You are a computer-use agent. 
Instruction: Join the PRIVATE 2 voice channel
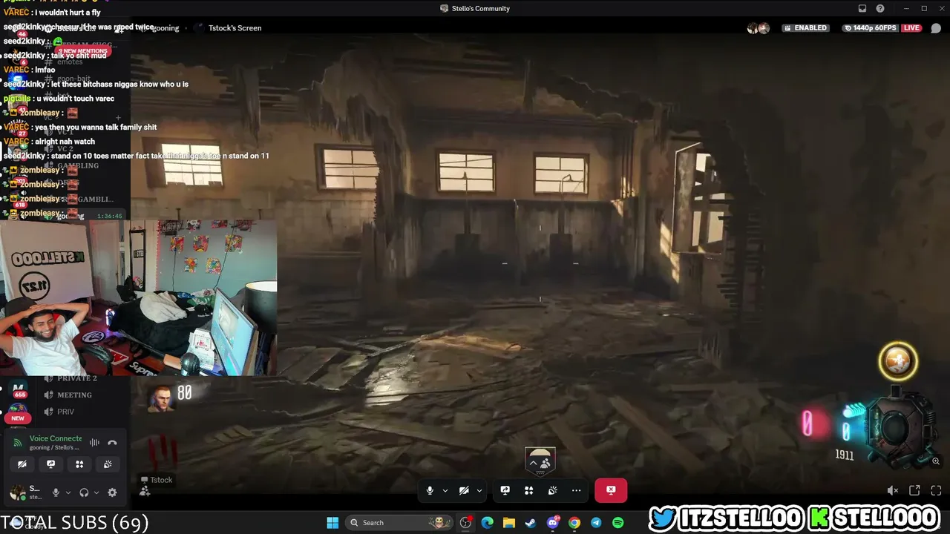click(76, 378)
